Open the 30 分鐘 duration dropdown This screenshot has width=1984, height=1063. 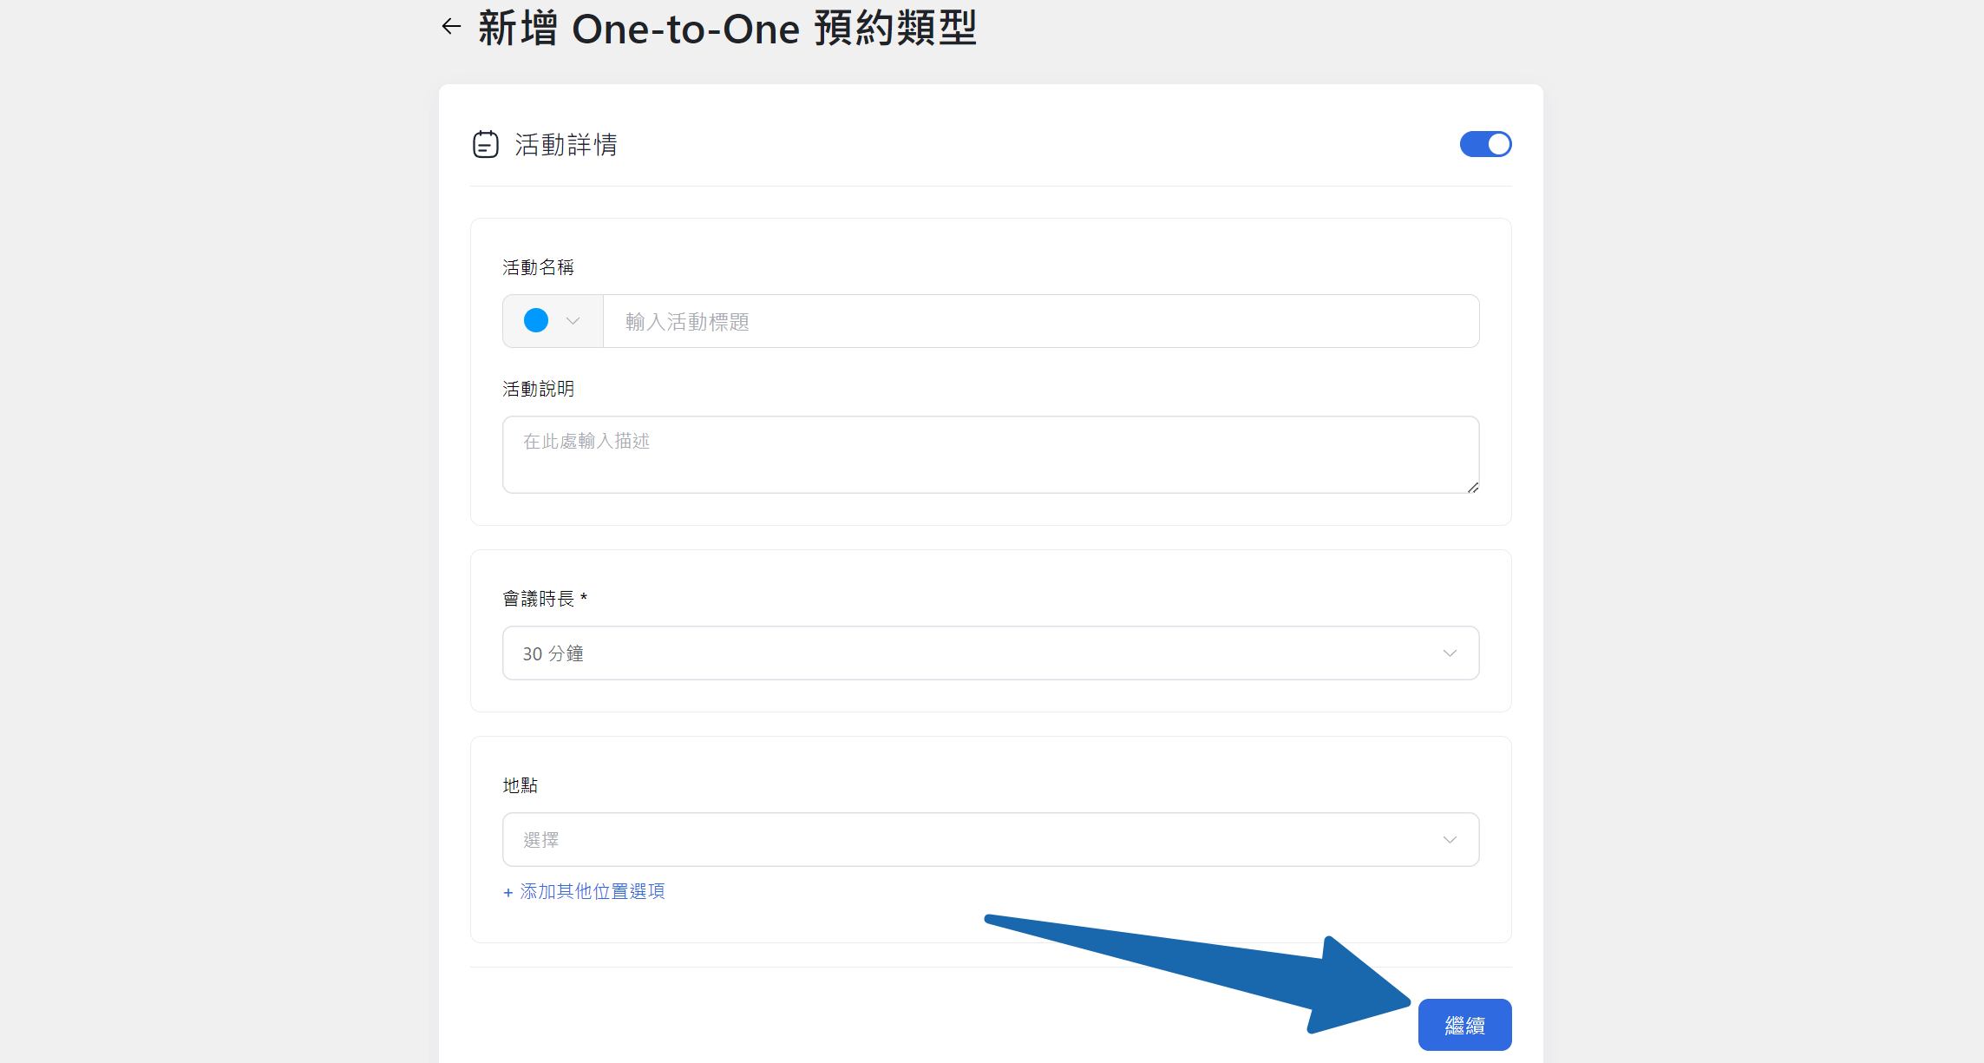(991, 653)
